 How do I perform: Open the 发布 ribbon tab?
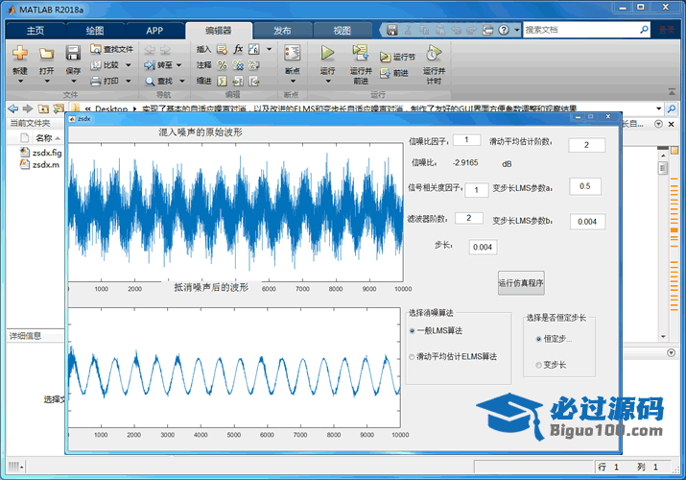[282, 30]
